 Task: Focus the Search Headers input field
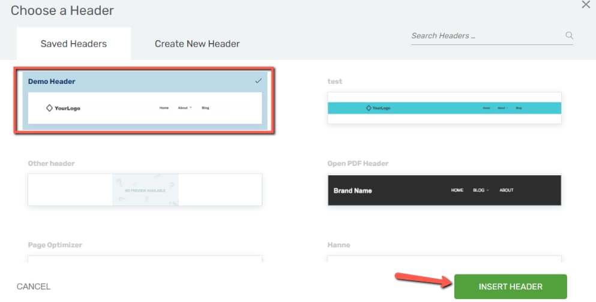click(488, 36)
